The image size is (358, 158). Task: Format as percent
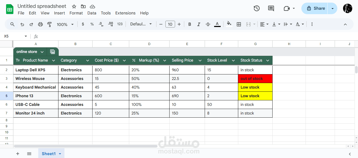[x=92, y=24]
